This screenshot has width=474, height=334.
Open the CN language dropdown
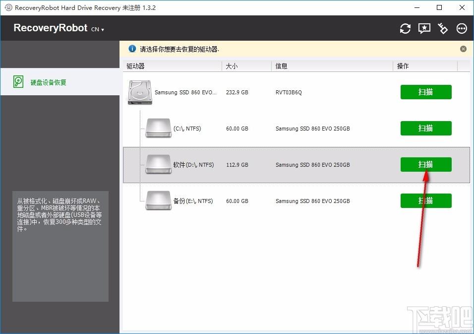[x=98, y=29]
